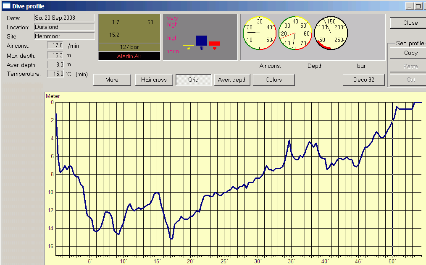
Task: Click the 50-minute vertical time marker
Action: pyautogui.click(x=392, y=179)
